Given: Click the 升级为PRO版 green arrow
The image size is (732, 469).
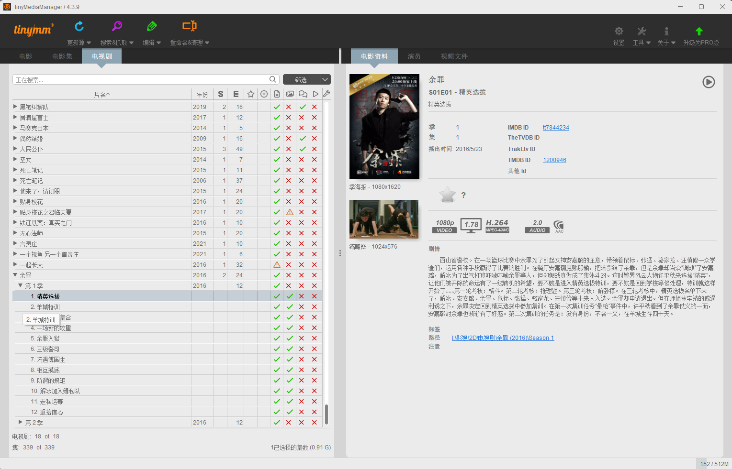Looking at the screenshot, I should pos(699,32).
